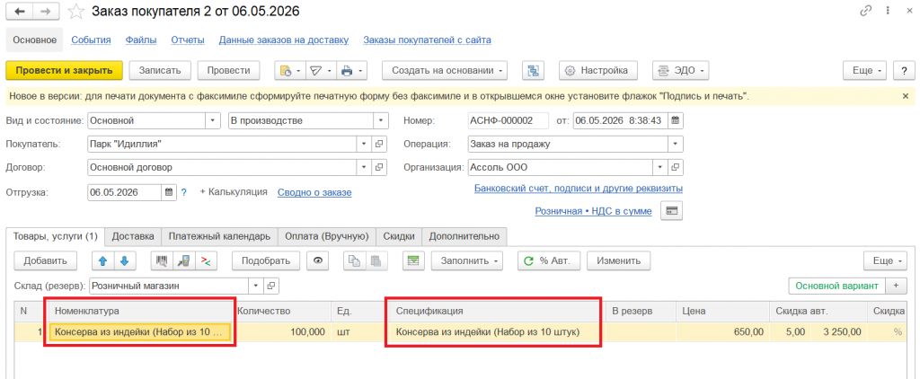The image size is (920, 379).
Task: Open calendar picker for Отгрузка date
Action: pos(169,192)
